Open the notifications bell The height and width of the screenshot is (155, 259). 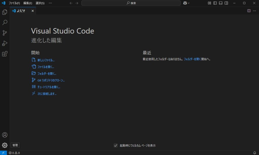[x=254, y=153]
